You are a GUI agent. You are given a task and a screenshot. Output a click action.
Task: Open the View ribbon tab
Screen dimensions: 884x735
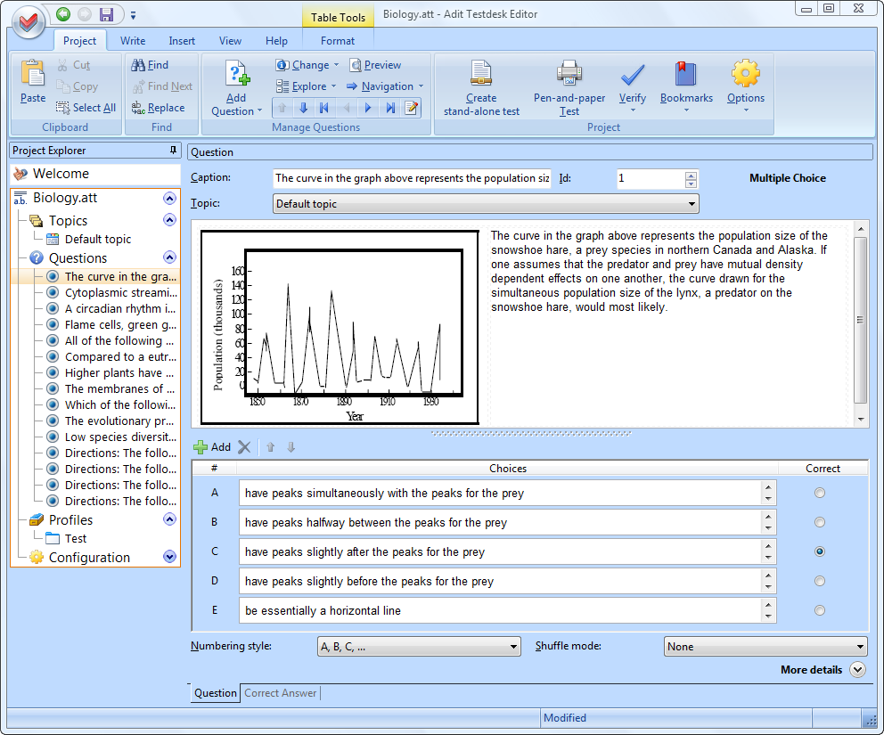[x=230, y=41]
